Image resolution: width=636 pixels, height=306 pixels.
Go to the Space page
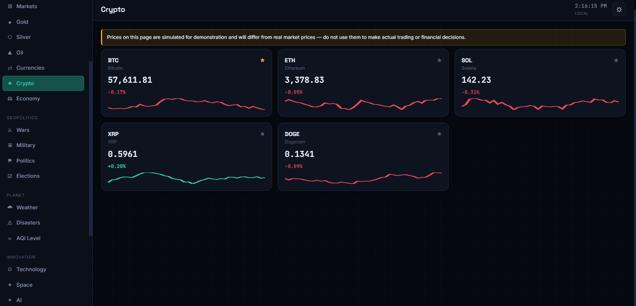point(43,285)
